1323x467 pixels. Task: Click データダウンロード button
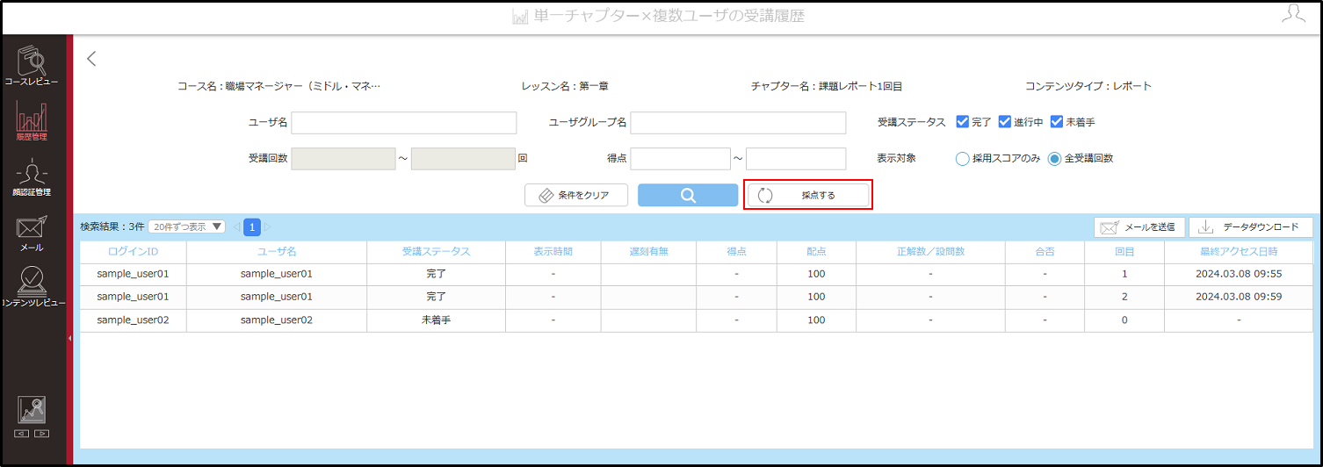click(x=1250, y=227)
